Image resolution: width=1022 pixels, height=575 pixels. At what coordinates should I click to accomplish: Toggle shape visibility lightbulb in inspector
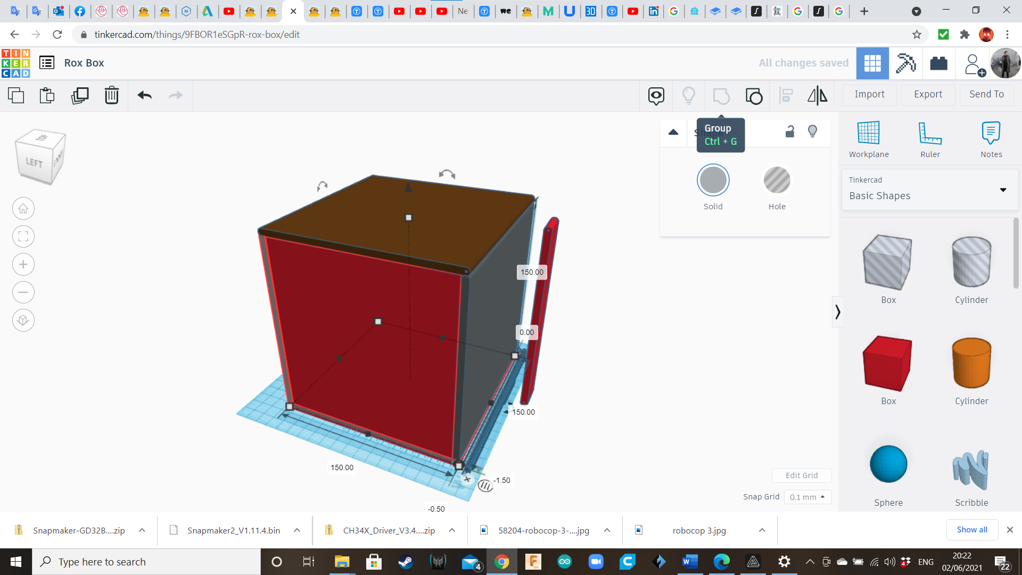pos(812,132)
